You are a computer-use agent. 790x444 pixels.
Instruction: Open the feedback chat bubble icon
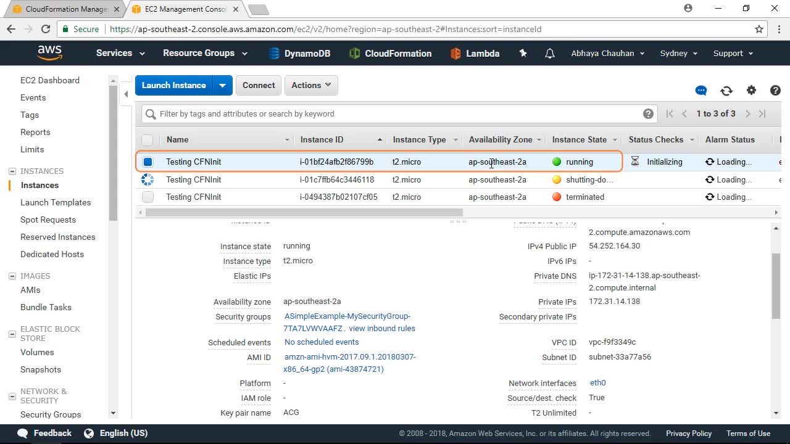(x=701, y=91)
